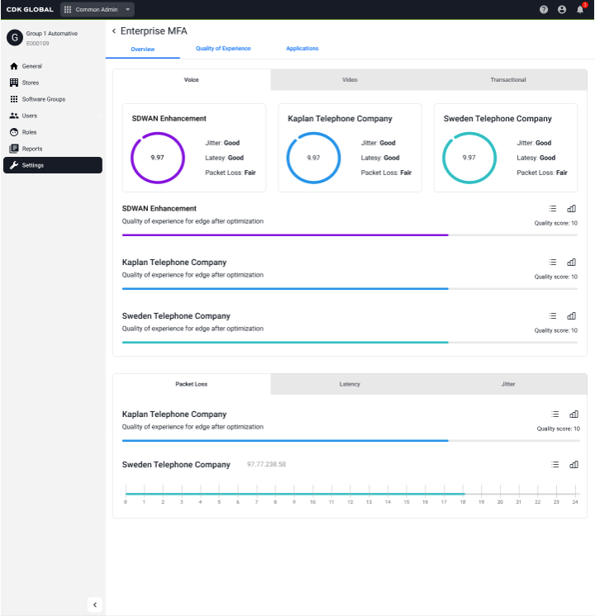Select the Latency tab
Viewport: 595px width, 616px height.
(350, 384)
